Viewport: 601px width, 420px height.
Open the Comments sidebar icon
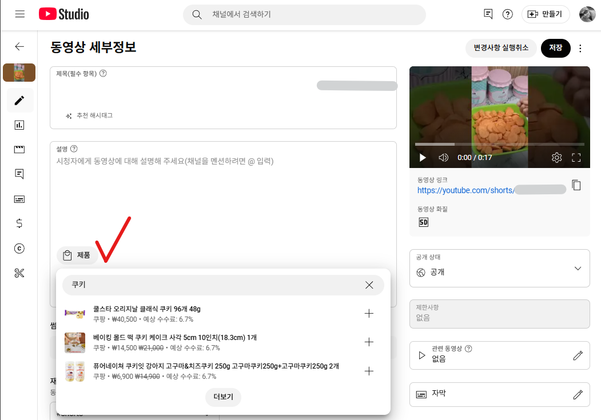(x=19, y=174)
